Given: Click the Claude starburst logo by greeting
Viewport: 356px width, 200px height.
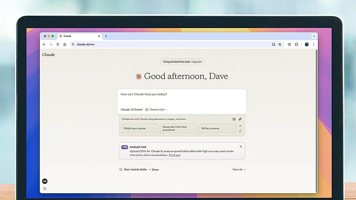Looking at the screenshot, I should pyautogui.click(x=139, y=76).
